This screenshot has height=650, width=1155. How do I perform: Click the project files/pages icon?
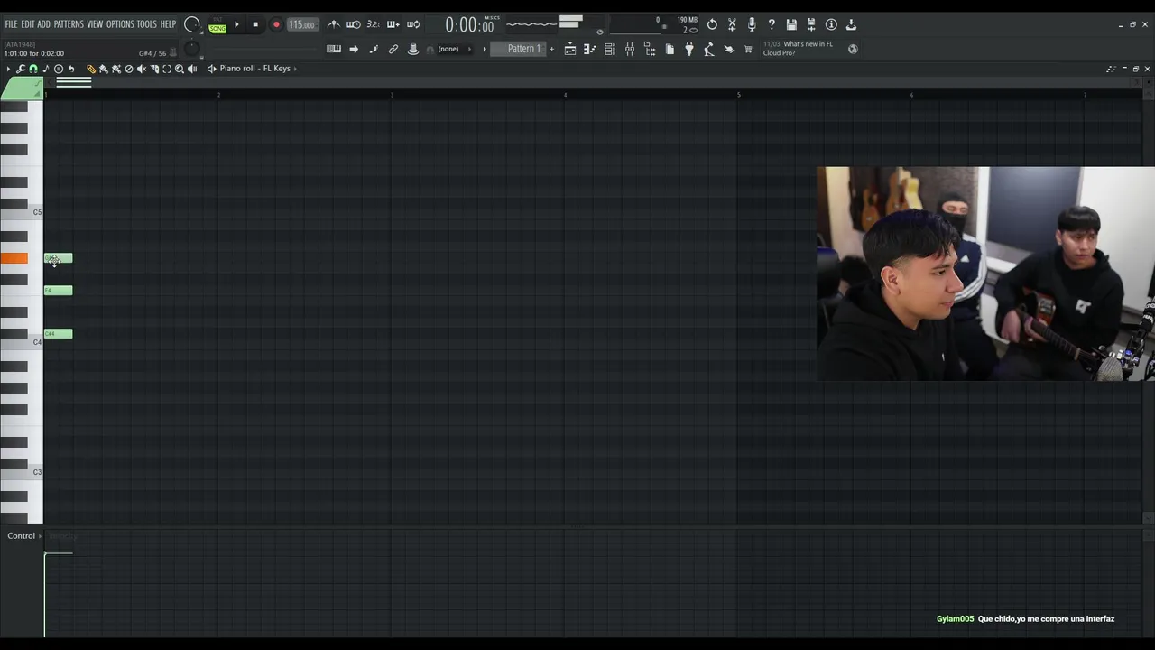670,49
